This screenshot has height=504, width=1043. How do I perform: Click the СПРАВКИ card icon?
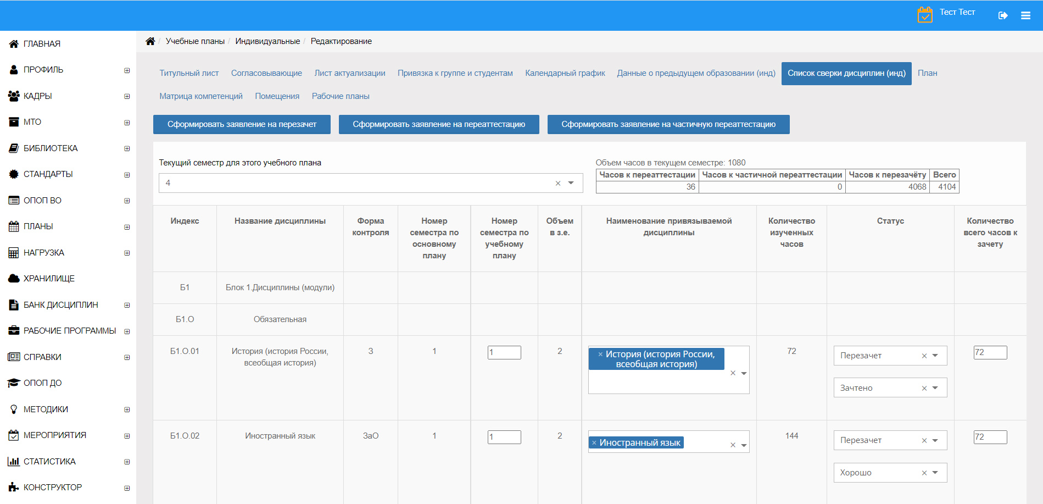[x=14, y=357]
